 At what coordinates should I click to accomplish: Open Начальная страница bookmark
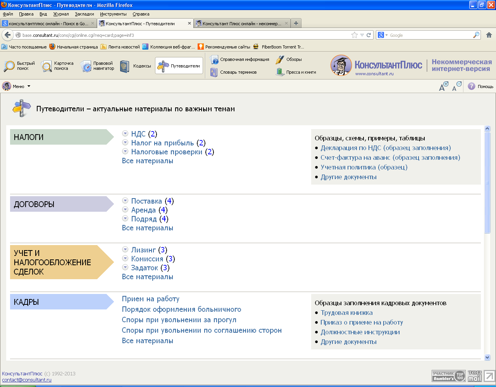pos(74,47)
